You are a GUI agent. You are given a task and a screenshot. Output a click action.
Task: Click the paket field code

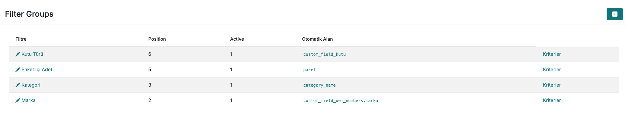[x=309, y=70]
